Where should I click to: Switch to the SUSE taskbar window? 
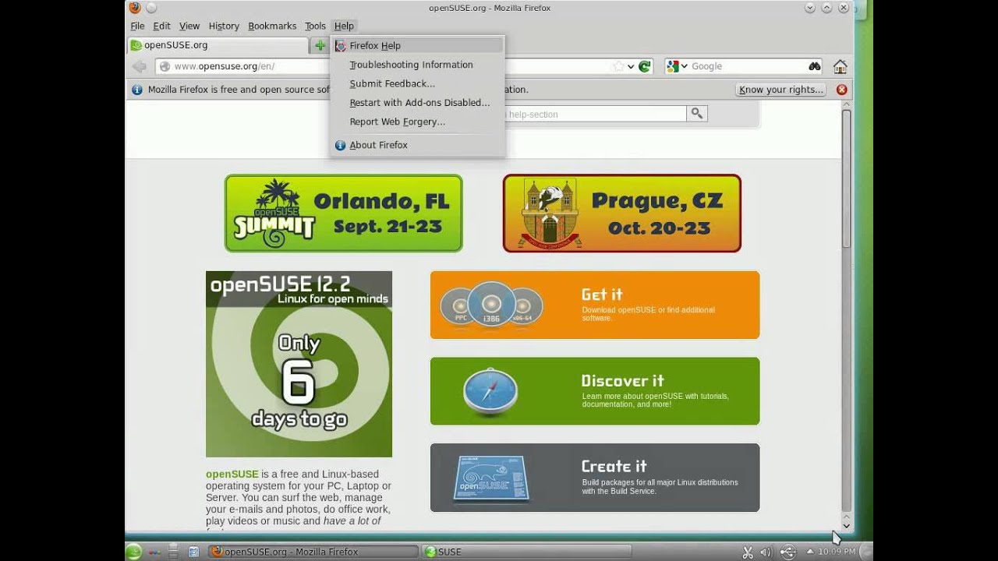526,552
